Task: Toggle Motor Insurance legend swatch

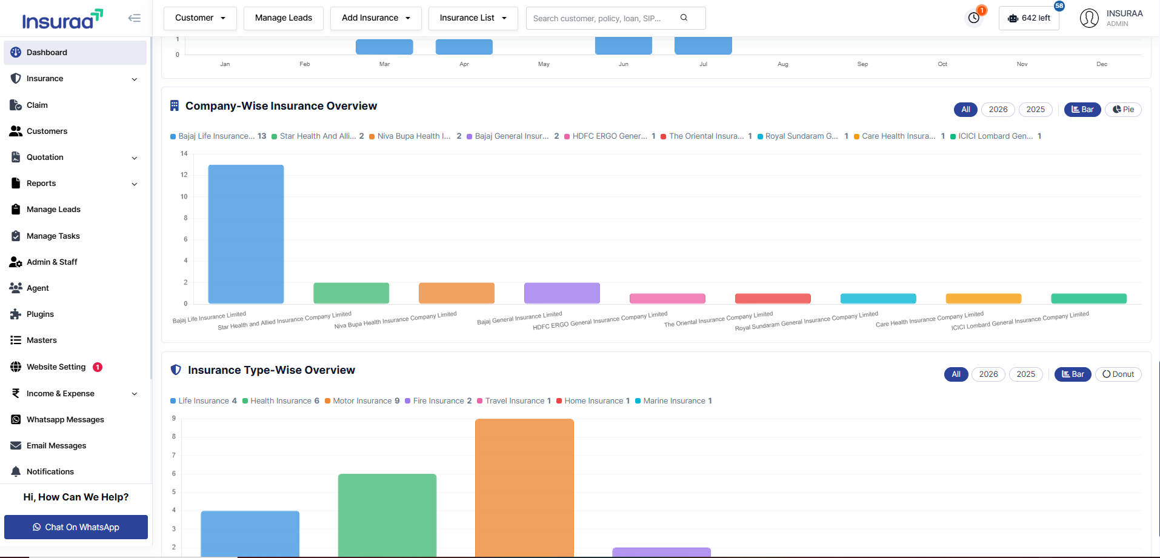Action: click(x=327, y=401)
